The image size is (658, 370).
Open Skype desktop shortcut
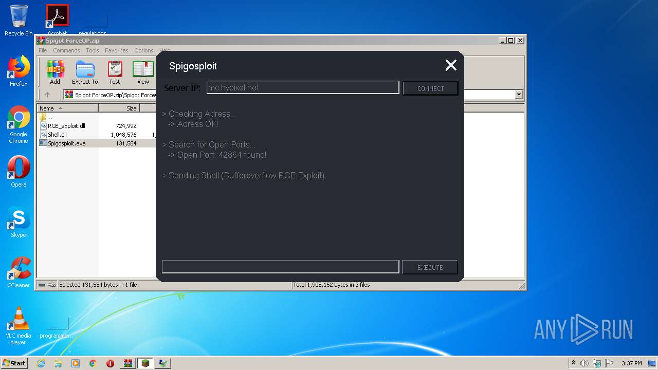(x=19, y=222)
